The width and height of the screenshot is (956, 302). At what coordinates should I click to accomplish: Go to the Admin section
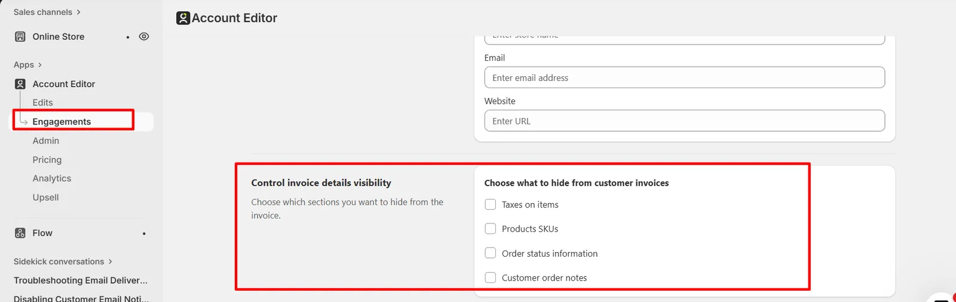tap(46, 141)
